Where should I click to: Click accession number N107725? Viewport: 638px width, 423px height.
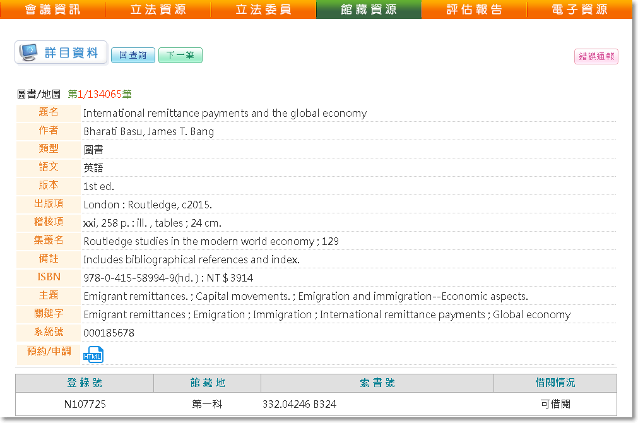[85, 404]
